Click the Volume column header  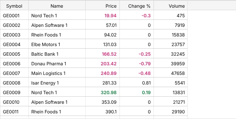(171, 6)
